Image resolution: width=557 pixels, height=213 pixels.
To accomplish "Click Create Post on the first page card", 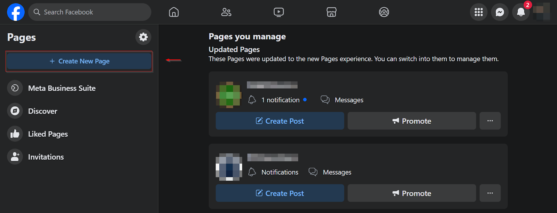I will point(280,121).
